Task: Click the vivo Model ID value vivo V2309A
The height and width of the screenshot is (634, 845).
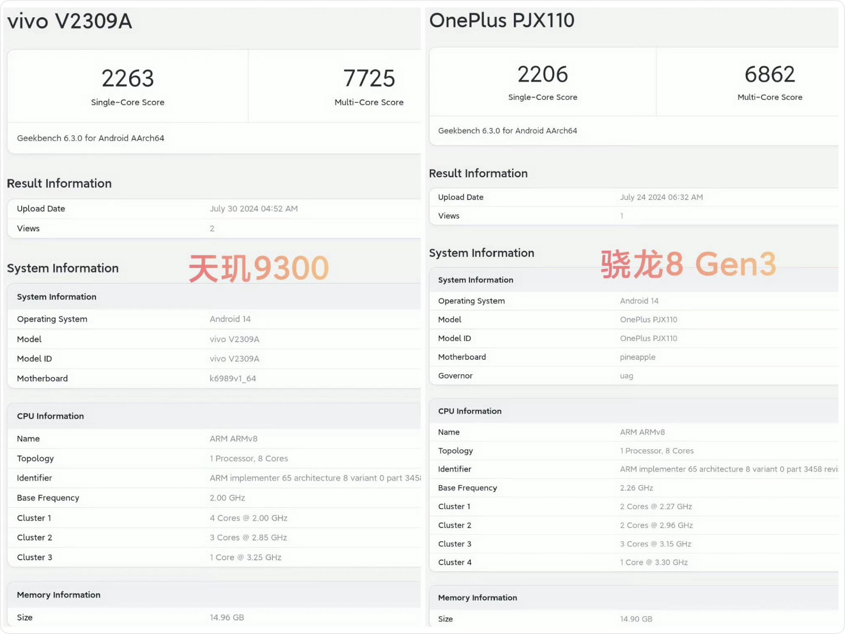Action: click(234, 359)
